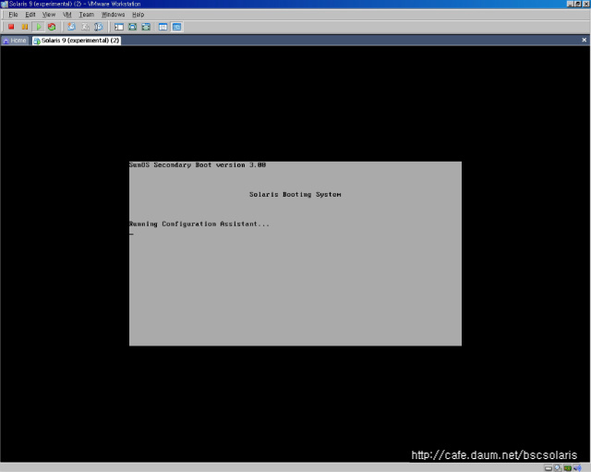This screenshot has width=591, height=472.
Task: Open the Edit menu
Action: pyautogui.click(x=30, y=15)
